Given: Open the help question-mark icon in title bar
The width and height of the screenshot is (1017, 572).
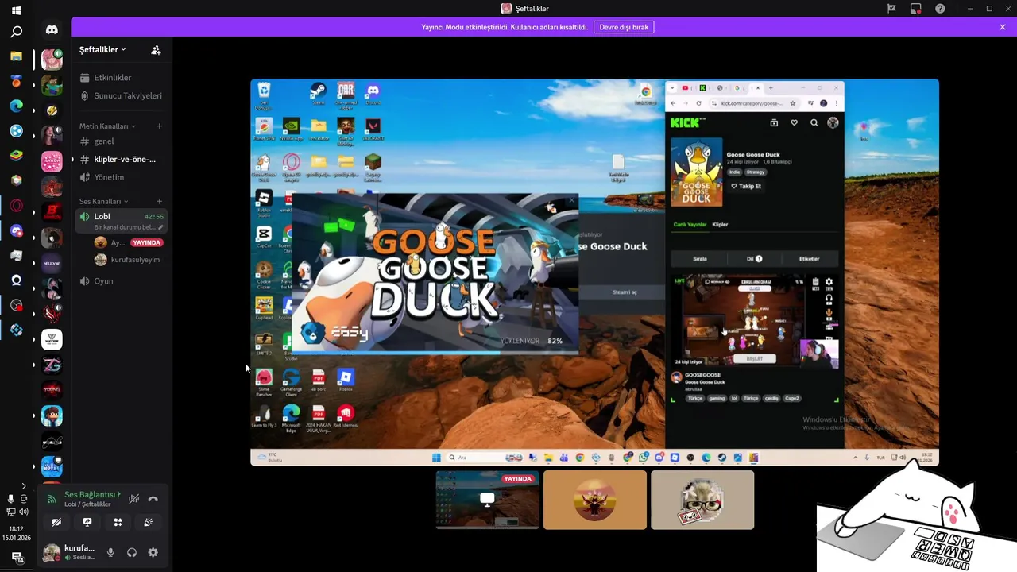Looking at the screenshot, I should (x=940, y=8).
